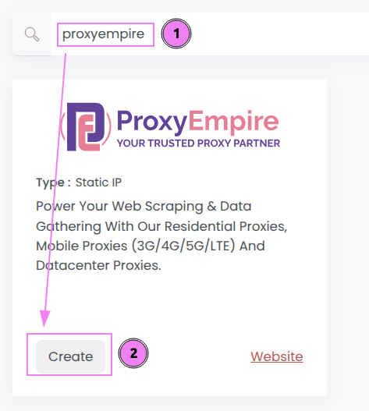Click the pink circle numbered 1
The width and height of the screenshot is (369, 411).
pos(176,34)
